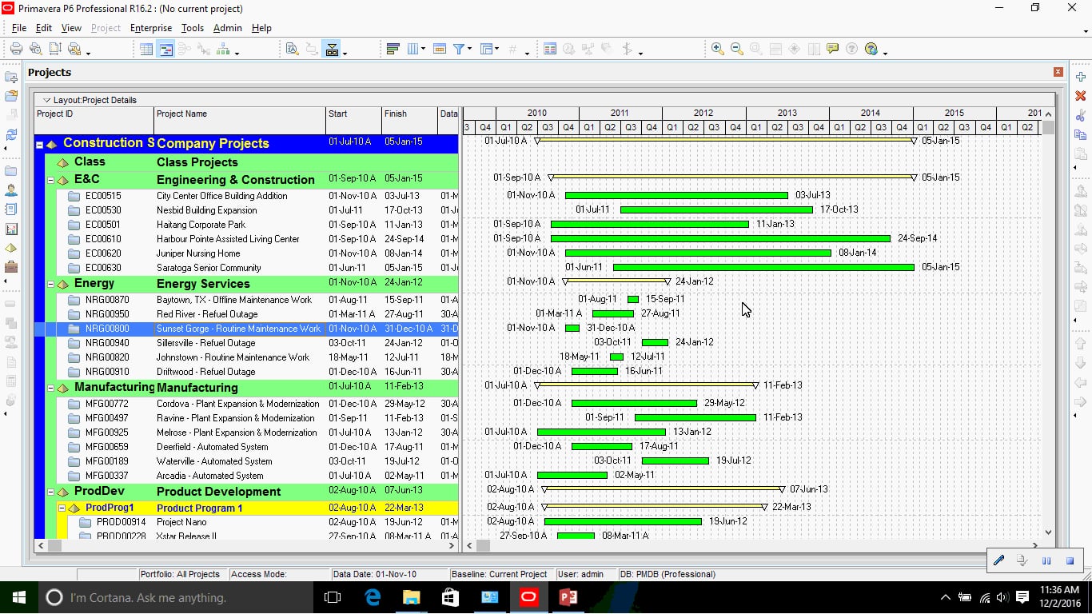This screenshot has height=614, width=1092.
Task: Show the Project Table view icon
Action: click(x=146, y=49)
